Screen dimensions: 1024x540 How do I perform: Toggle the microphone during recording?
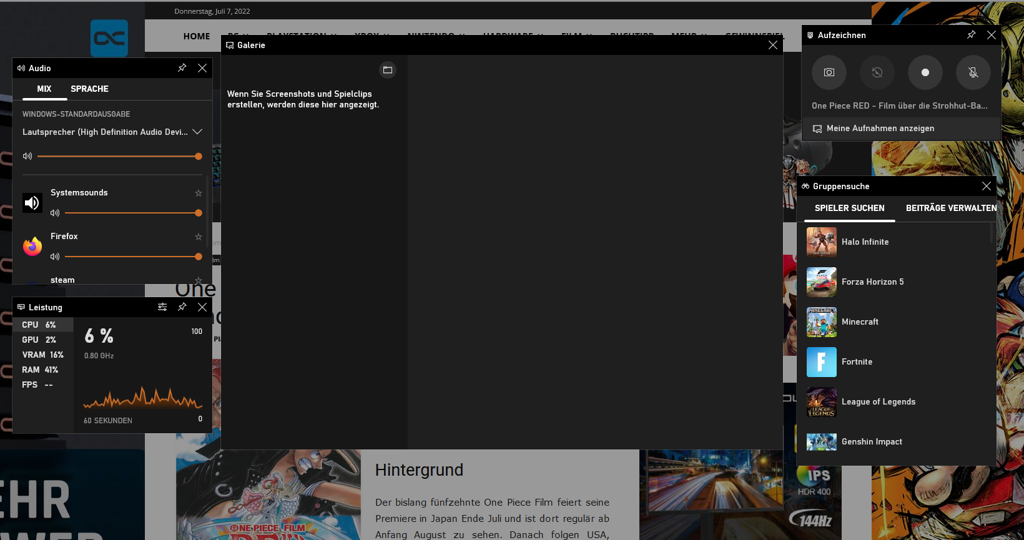pos(973,72)
